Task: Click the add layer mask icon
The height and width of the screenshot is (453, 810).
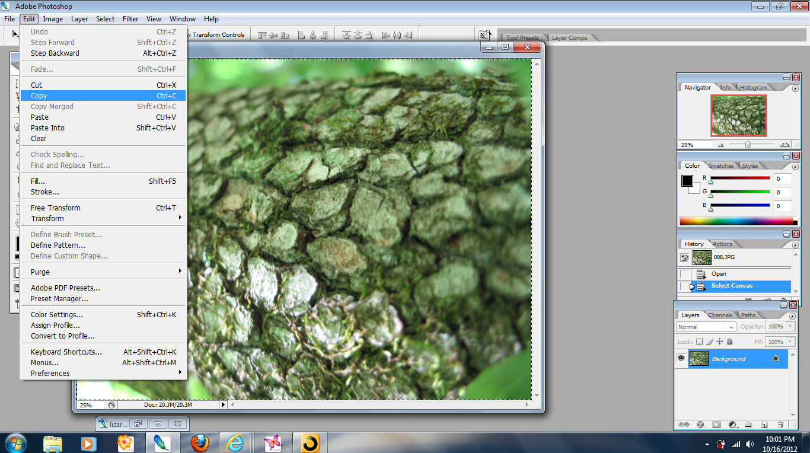Action: pos(716,425)
